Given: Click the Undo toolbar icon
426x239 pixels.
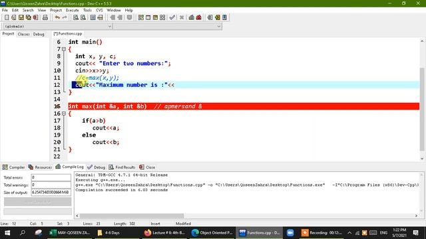Looking at the screenshot, I should click(57, 17).
